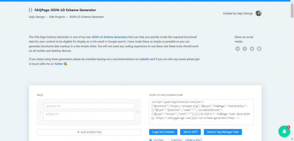This screenshot has width=294, height=141.
Task: Click inside the JSON-LD schema code box
Action: (201, 112)
